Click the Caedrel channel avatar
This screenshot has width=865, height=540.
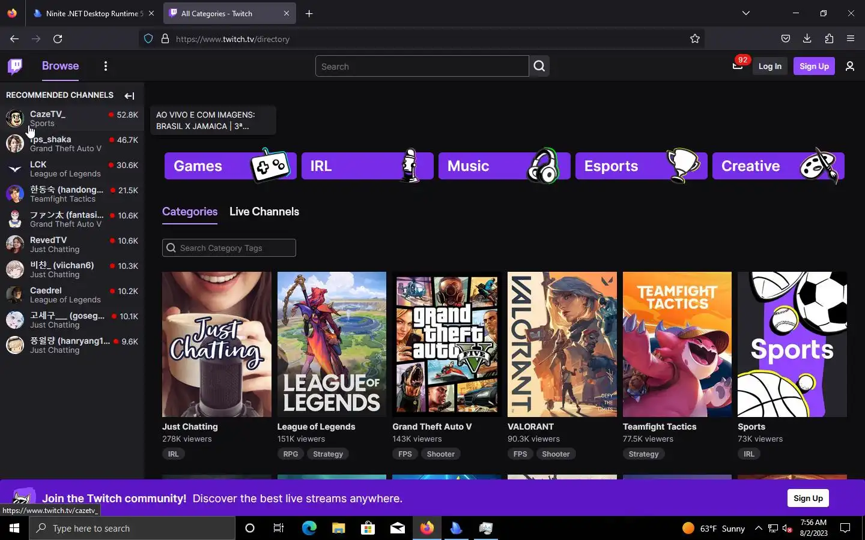tap(15, 295)
